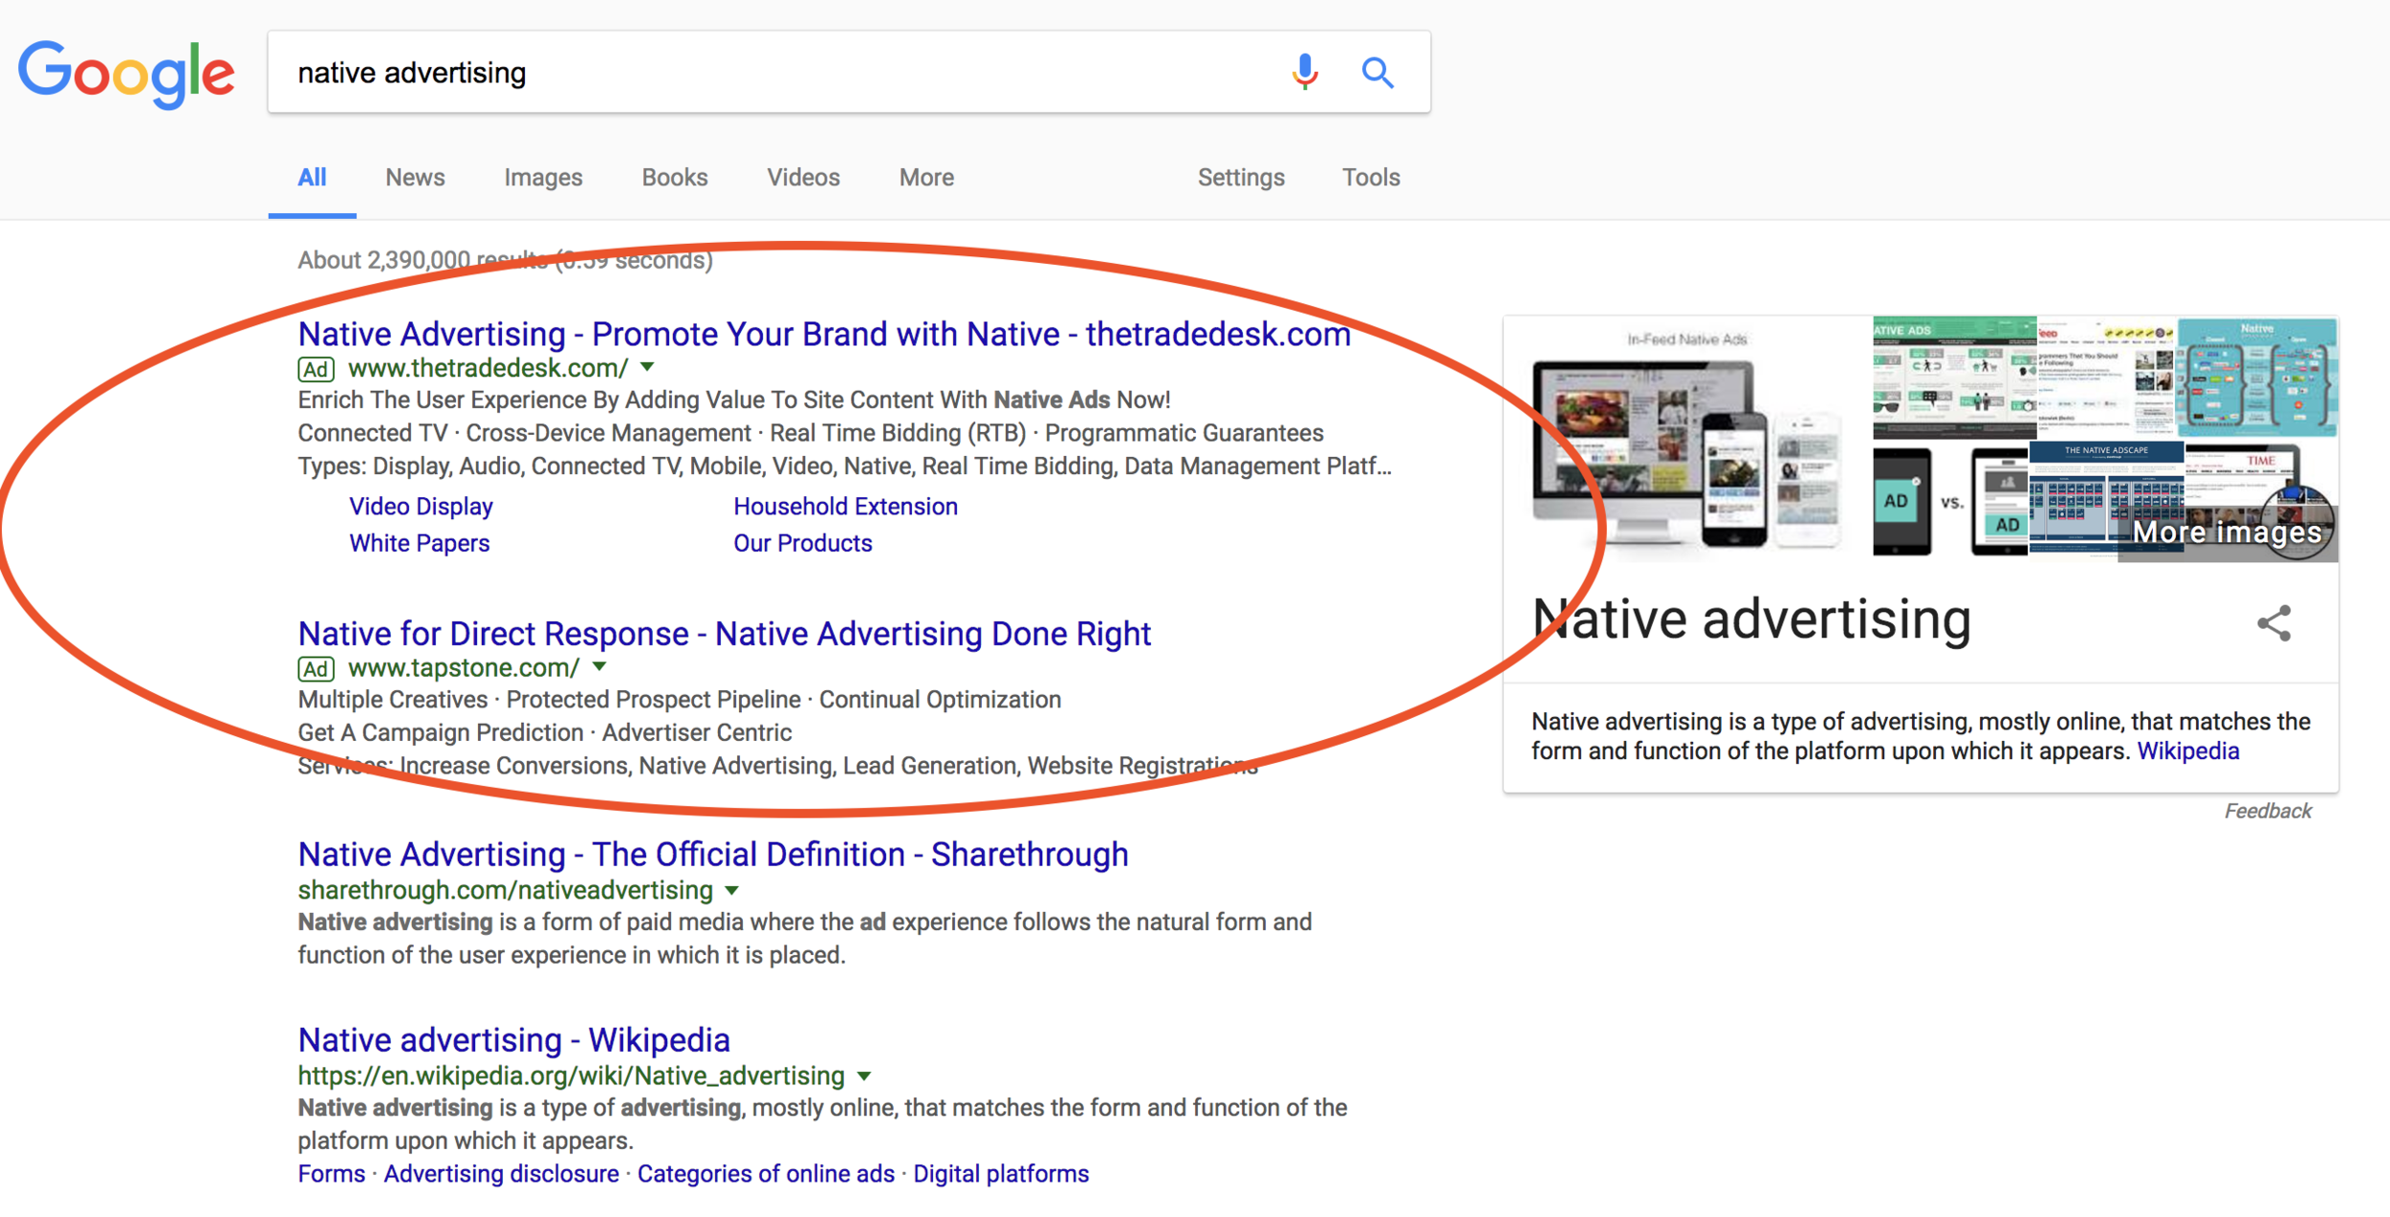Screen dimensions: 2390x1217
Task: Click the blue magnifying glass search icon
Action: click(1377, 73)
